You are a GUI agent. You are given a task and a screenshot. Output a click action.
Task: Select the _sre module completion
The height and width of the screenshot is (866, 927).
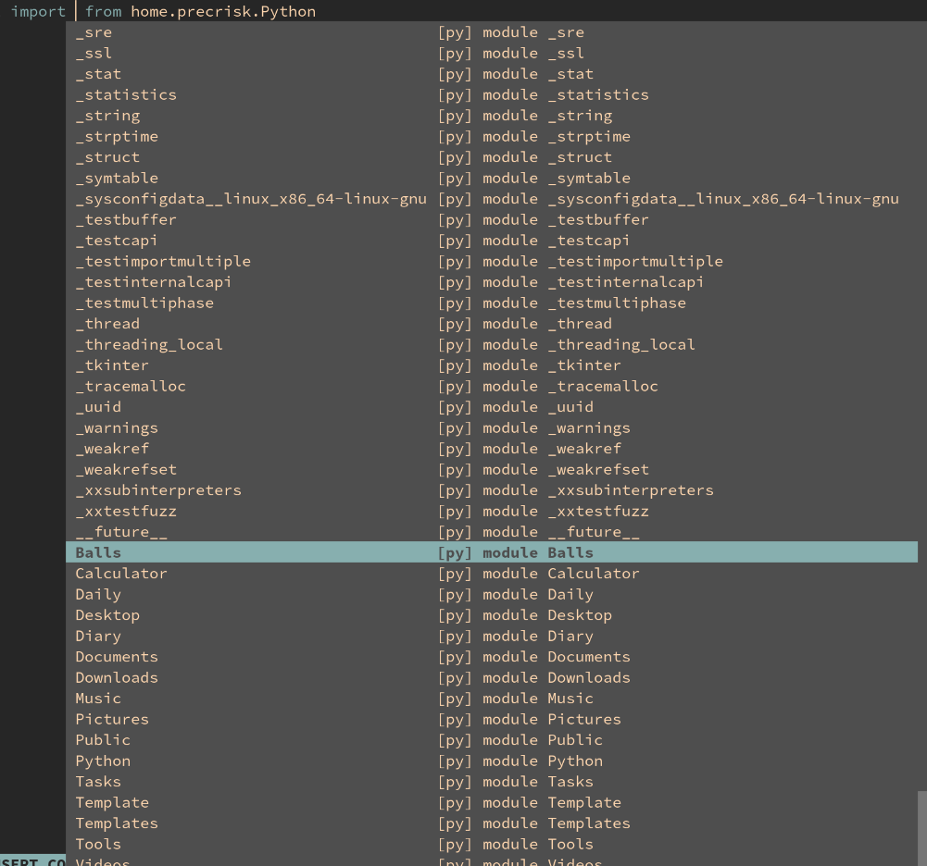pyautogui.click(x=492, y=32)
